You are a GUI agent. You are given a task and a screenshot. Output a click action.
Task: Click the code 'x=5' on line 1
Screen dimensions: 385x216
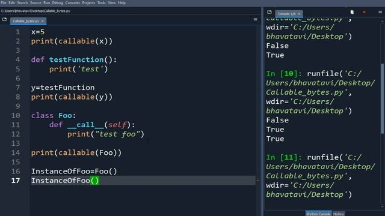(38, 32)
